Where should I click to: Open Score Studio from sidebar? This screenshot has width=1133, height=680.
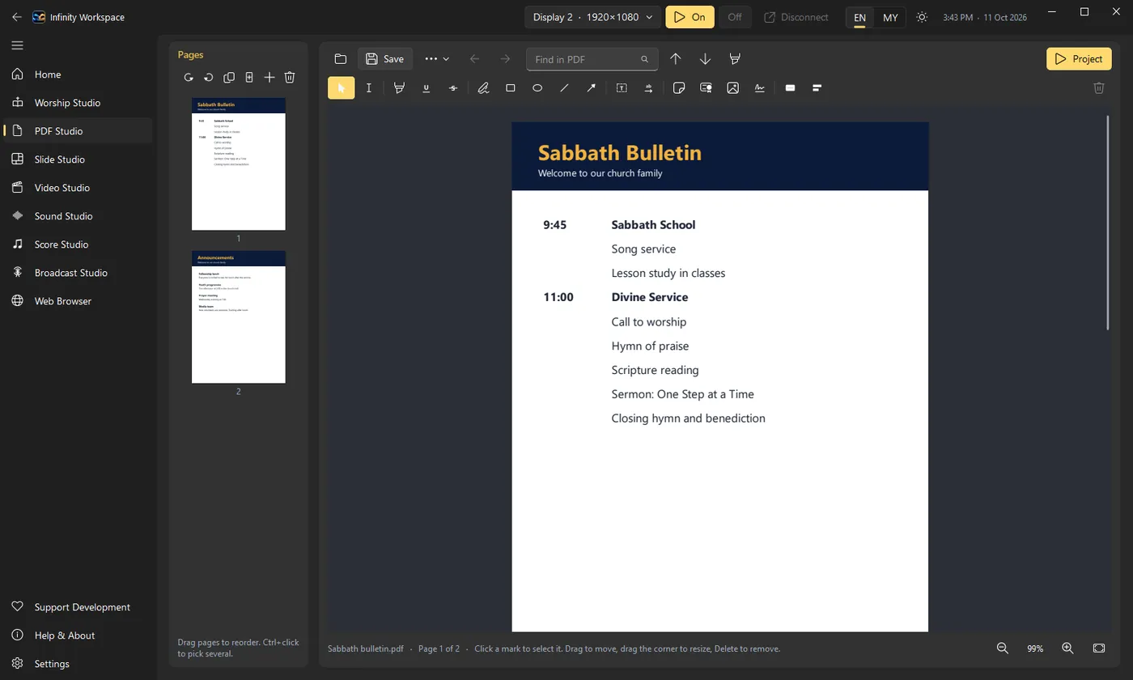78,244
